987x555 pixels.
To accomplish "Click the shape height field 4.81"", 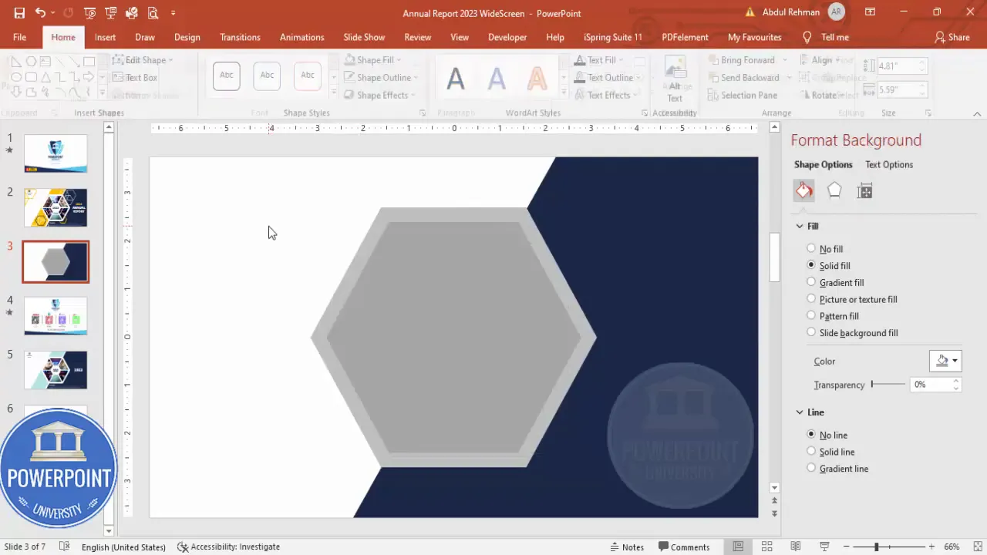I will [898, 66].
